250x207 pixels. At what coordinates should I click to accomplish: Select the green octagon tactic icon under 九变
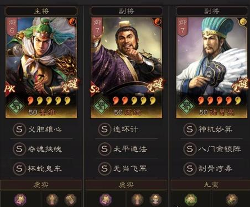(191, 199)
